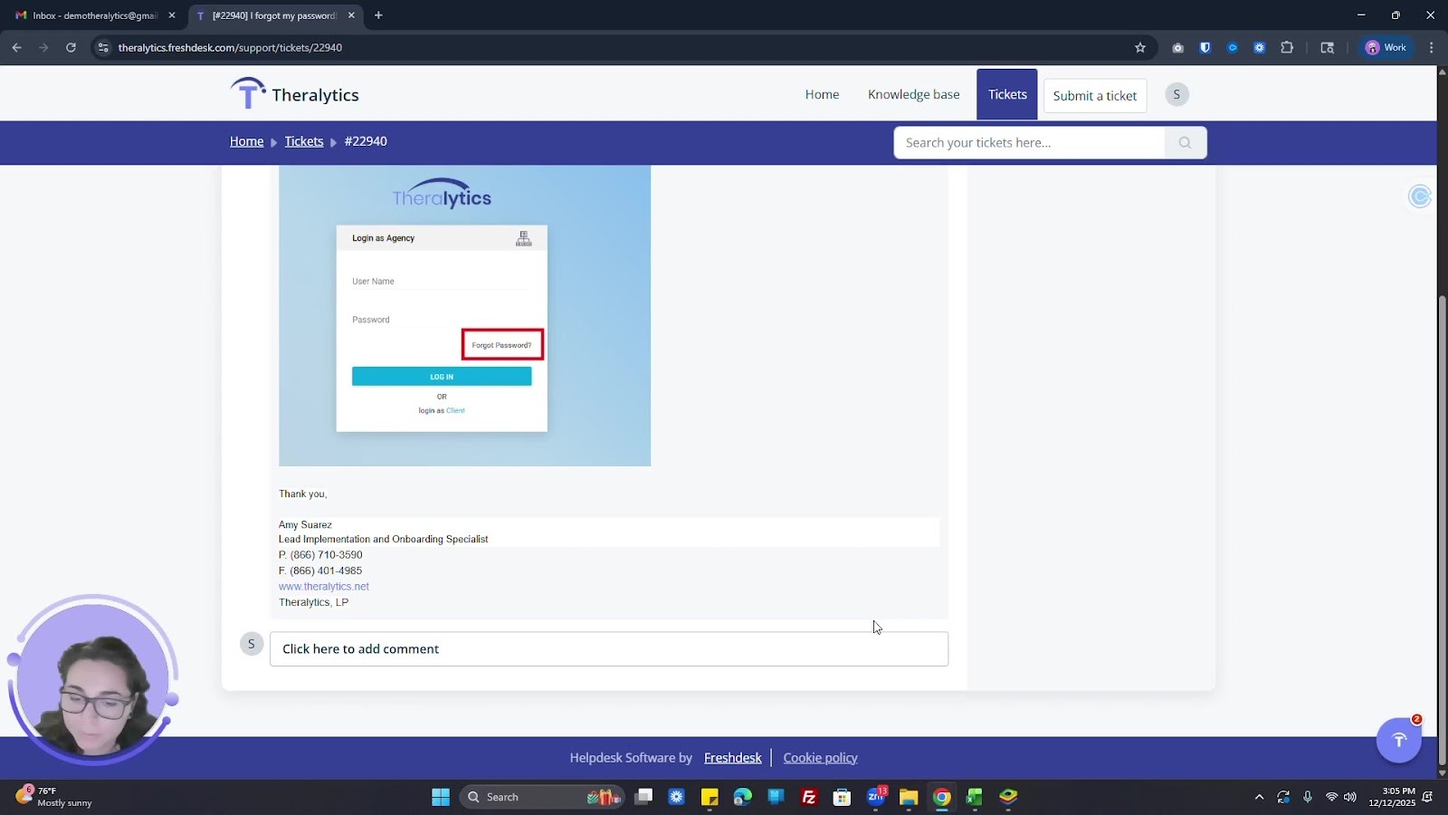Click ticket number #22940 in breadcrumb

[366, 141]
